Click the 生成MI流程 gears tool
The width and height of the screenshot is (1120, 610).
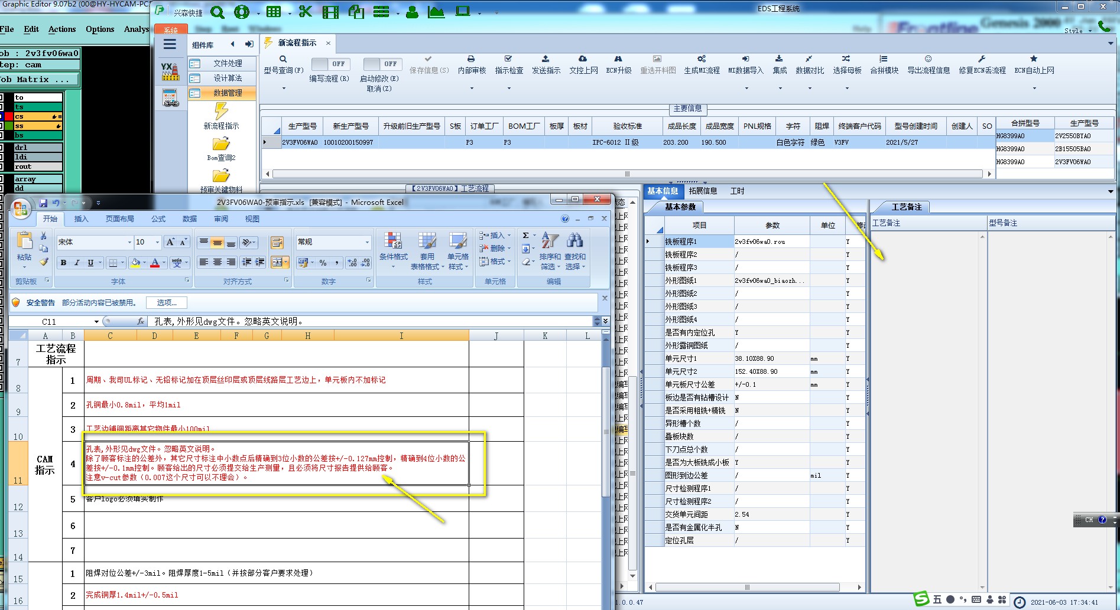click(702, 64)
